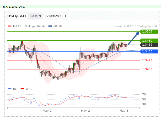The width and height of the screenshot is (161, 119).
Task: Click the MA 20 + Bollinger Bands label
Action: click(x=29, y=26)
